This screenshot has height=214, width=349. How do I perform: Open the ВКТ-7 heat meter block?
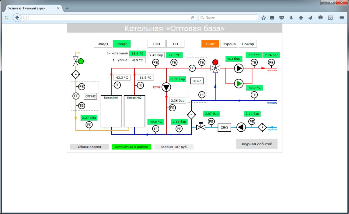click(x=197, y=81)
